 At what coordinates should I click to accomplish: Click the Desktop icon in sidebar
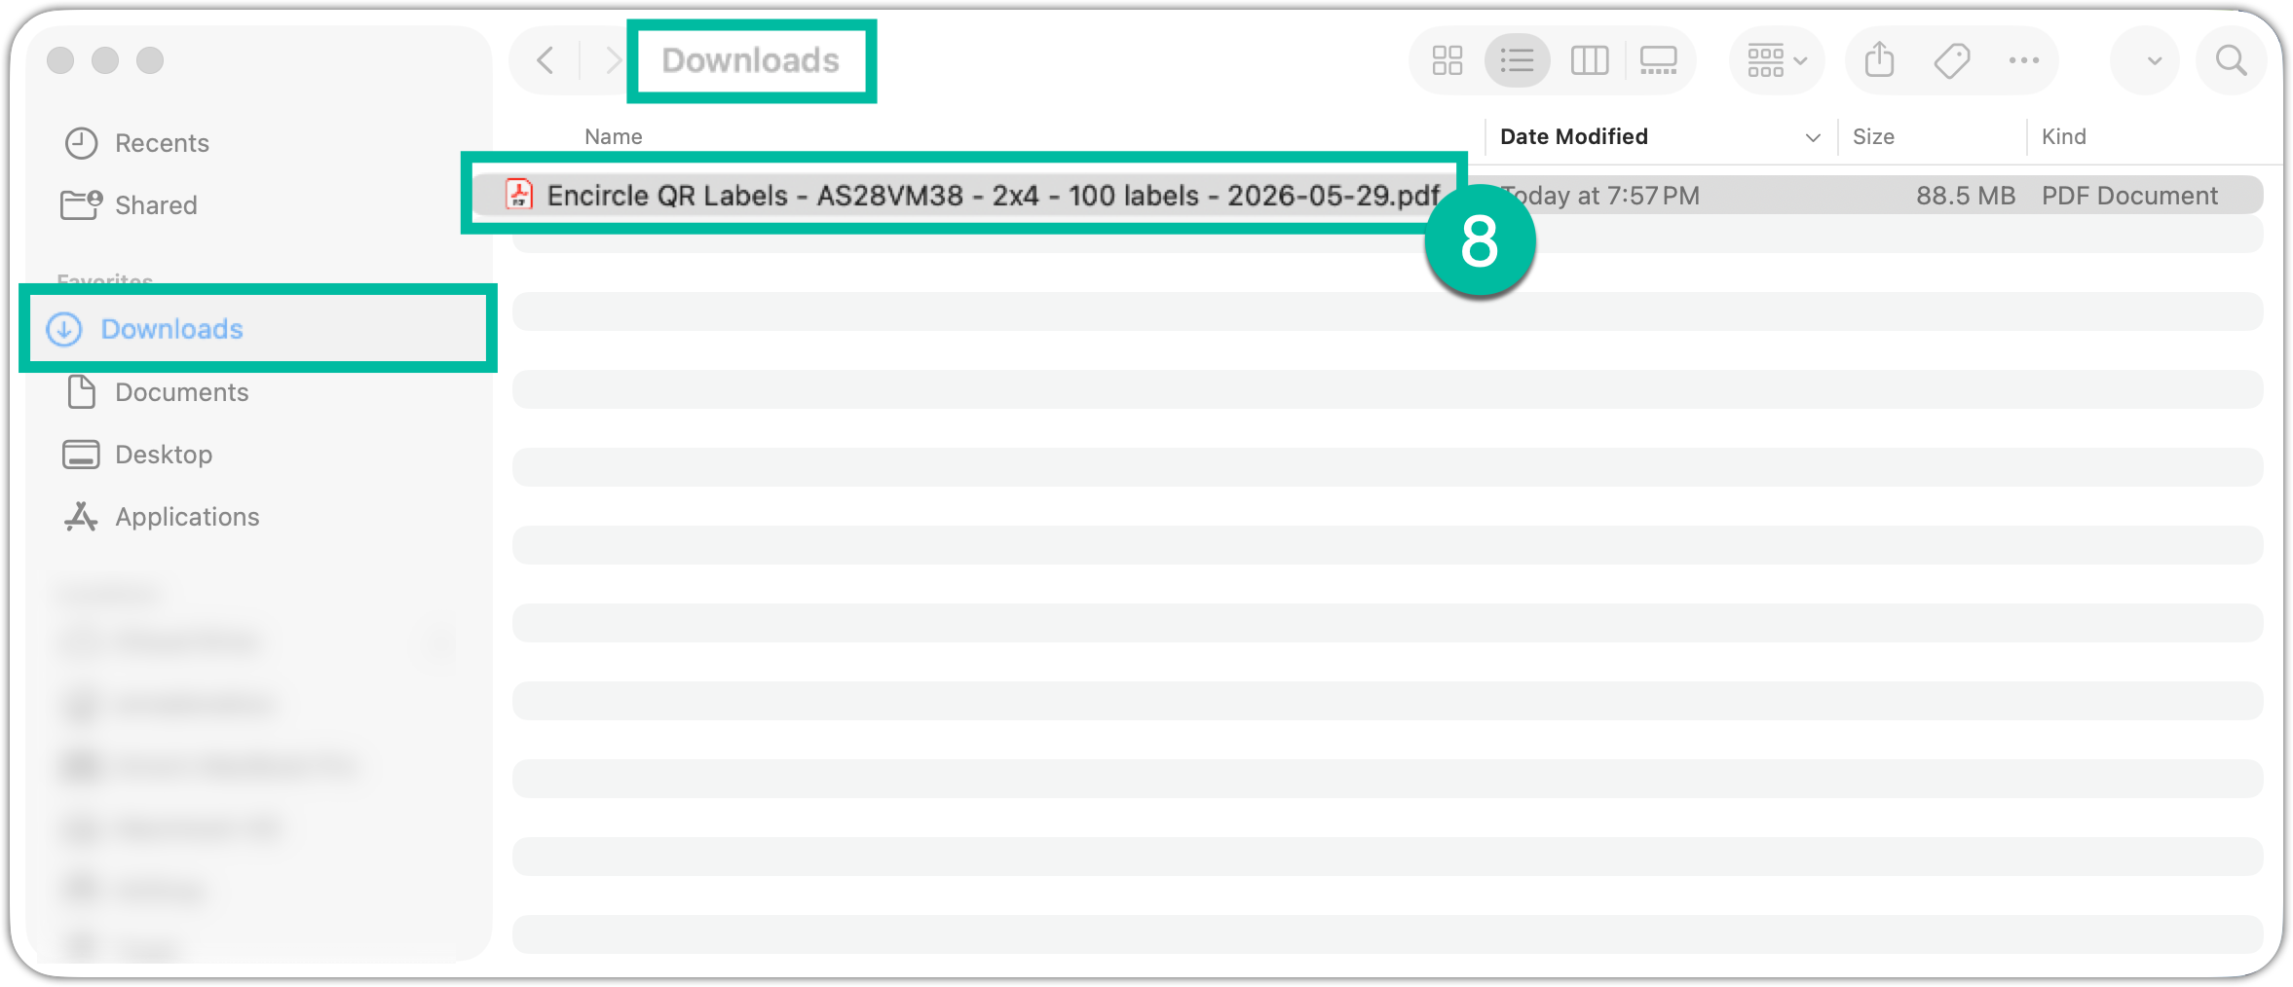pos(81,455)
